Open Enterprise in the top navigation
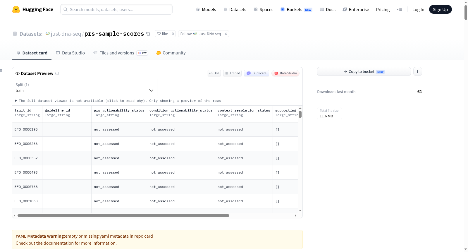The width and height of the screenshot is (468, 252). (356, 9)
